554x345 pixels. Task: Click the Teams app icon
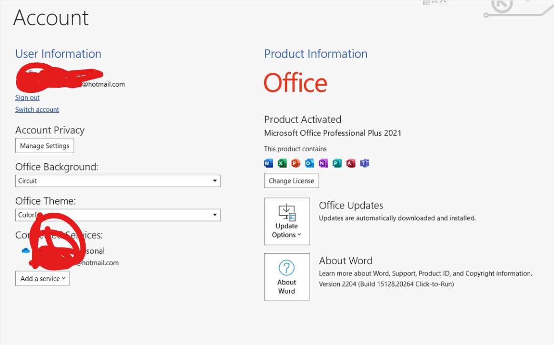[x=365, y=163]
